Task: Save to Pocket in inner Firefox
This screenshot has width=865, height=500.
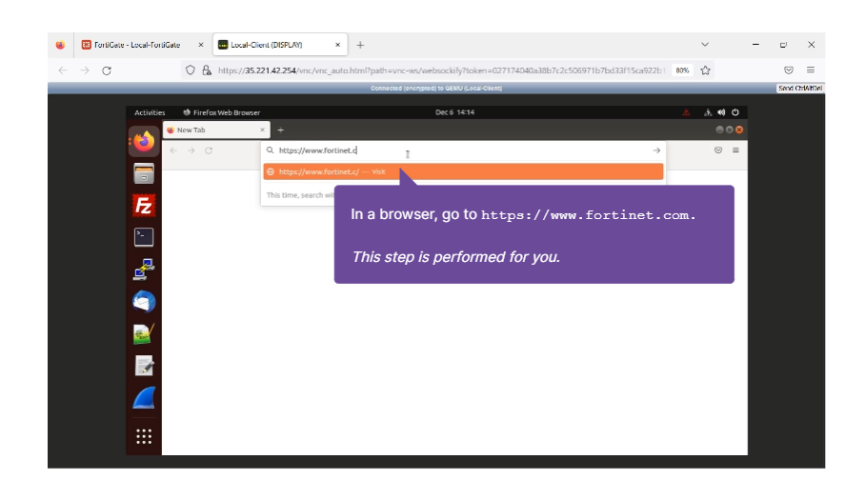Action: point(718,150)
